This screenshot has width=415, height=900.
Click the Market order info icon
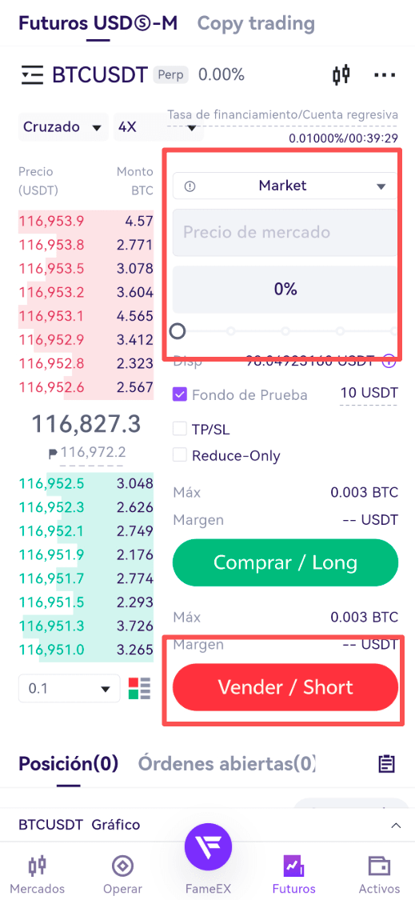pyautogui.click(x=190, y=186)
